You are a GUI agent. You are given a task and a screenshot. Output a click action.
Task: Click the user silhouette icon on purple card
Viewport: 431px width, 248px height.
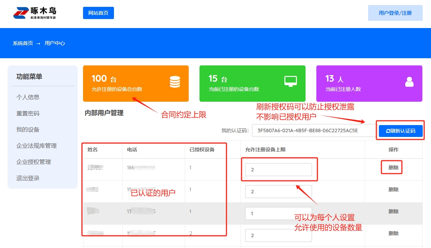click(409, 82)
